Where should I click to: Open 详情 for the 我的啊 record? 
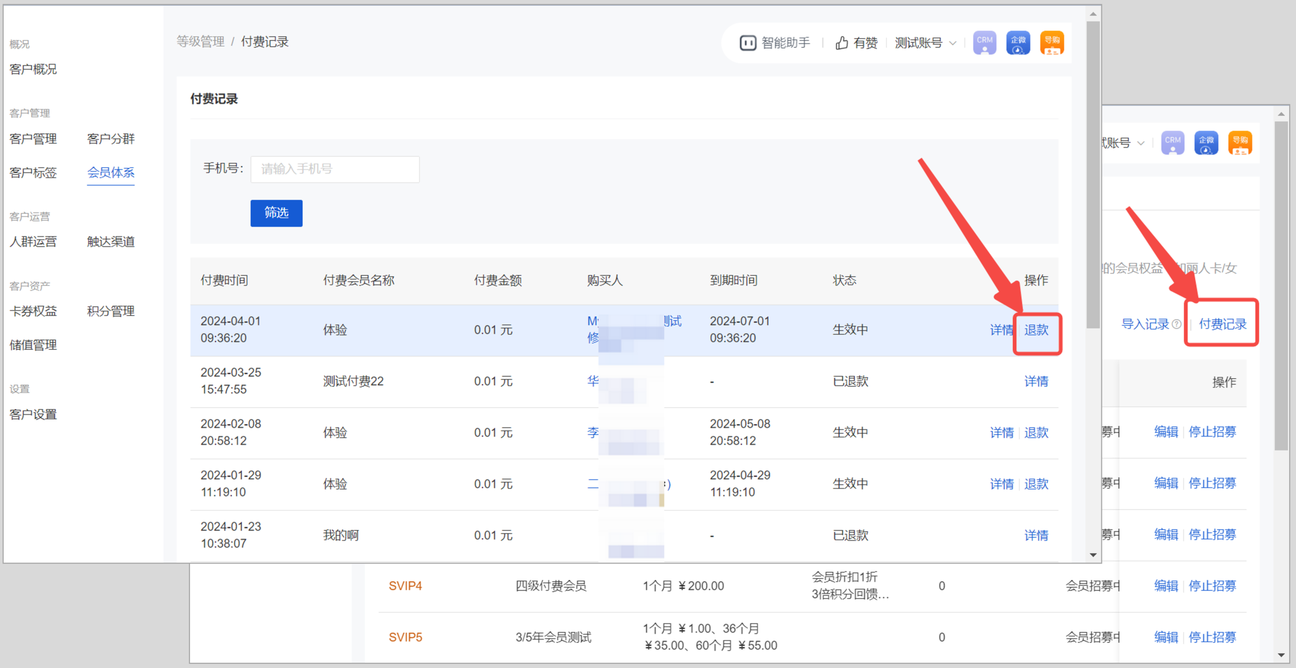pos(1036,535)
